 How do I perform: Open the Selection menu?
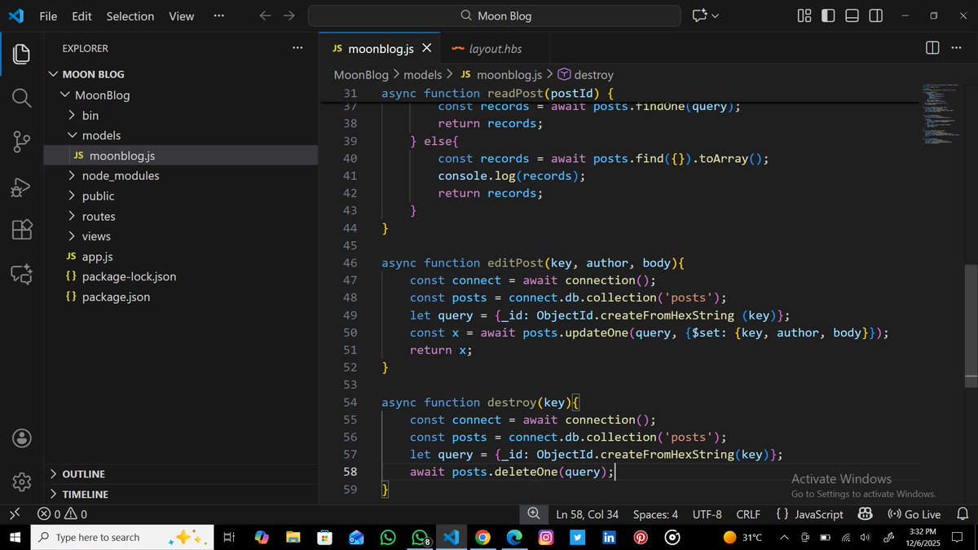pyautogui.click(x=130, y=15)
